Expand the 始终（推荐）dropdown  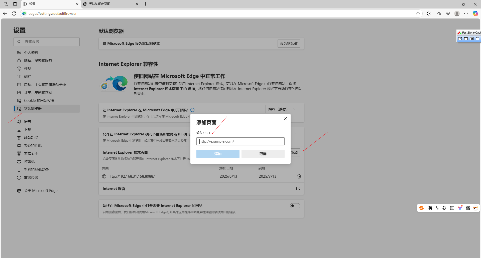[x=283, y=109]
